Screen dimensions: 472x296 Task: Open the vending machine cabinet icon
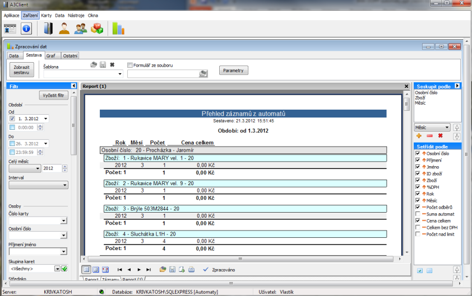[x=48, y=29]
